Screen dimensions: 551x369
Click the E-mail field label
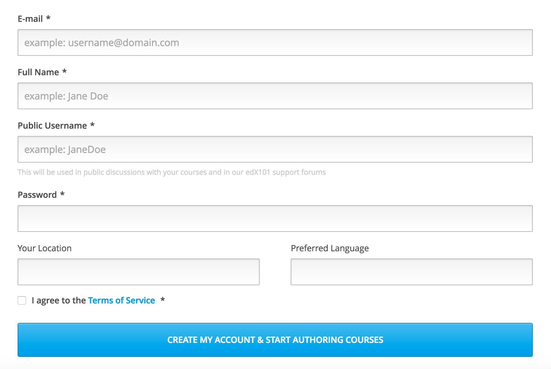pyautogui.click(x=30, y=19)
